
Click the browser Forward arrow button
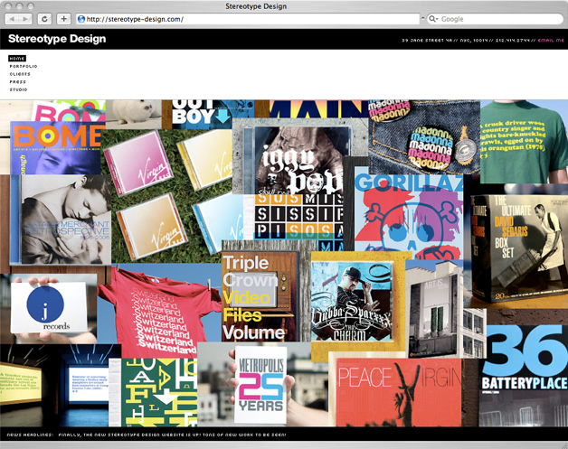click(25, 19)
